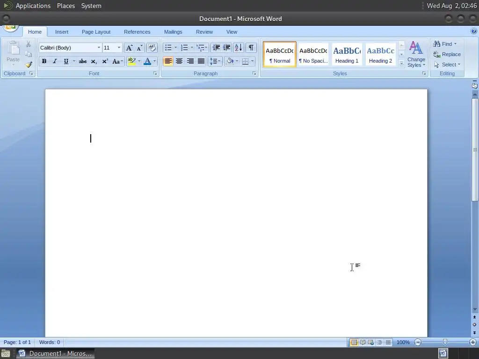
Task: Switch to the Insert tab
Action: tap(62, 32)
